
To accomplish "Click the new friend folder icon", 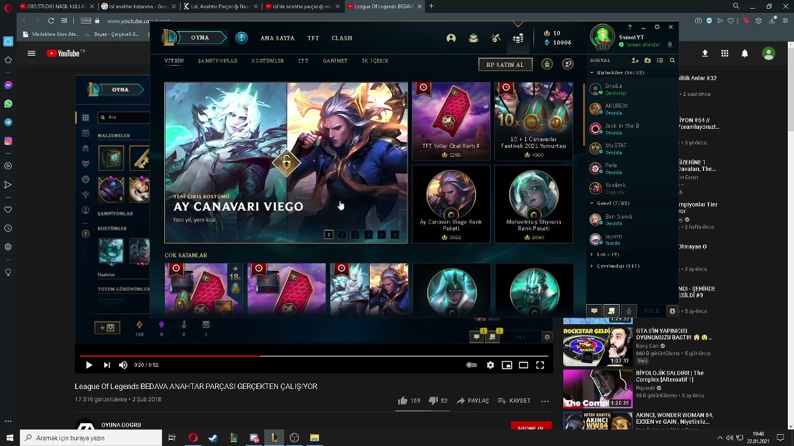I will point(648,61).
